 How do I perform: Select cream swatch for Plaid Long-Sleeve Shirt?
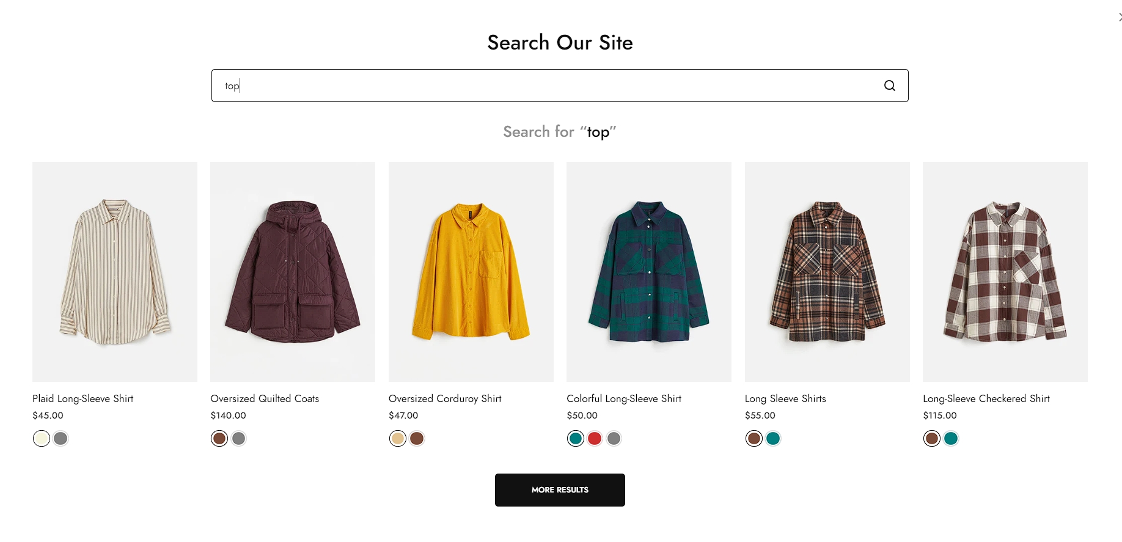click(42, 439)
